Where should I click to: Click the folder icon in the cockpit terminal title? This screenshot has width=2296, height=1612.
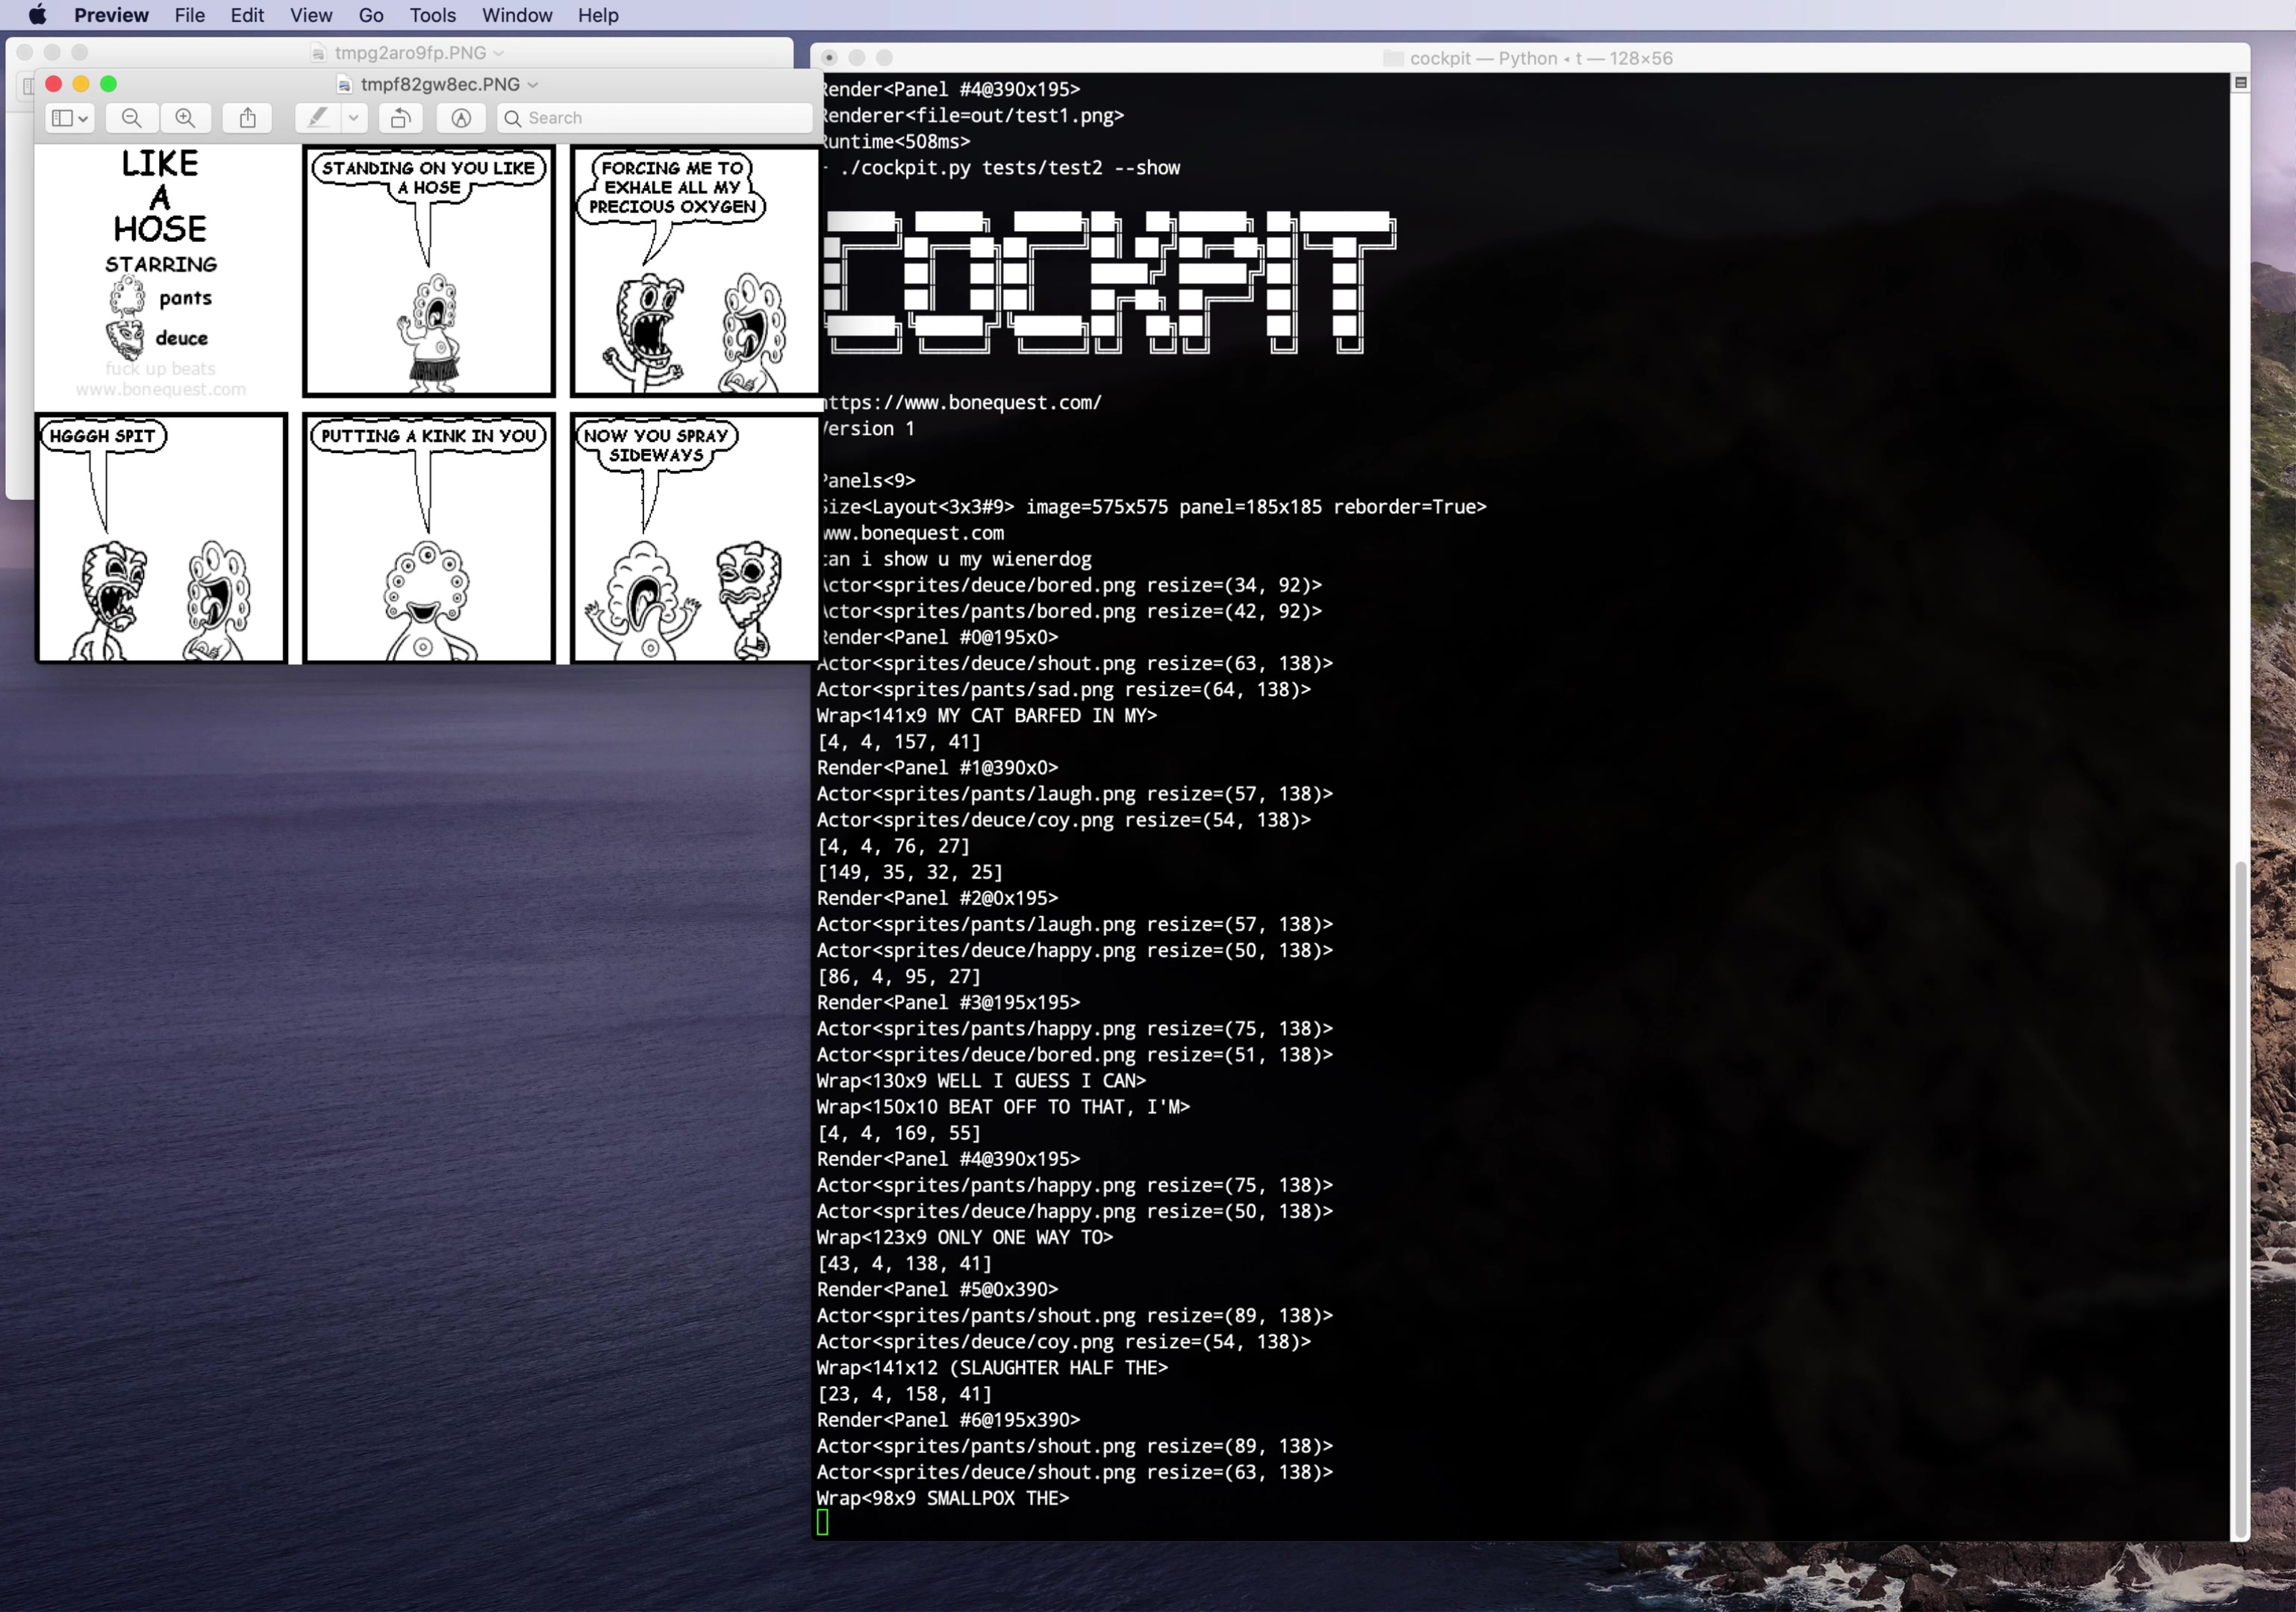(1393, 58)
